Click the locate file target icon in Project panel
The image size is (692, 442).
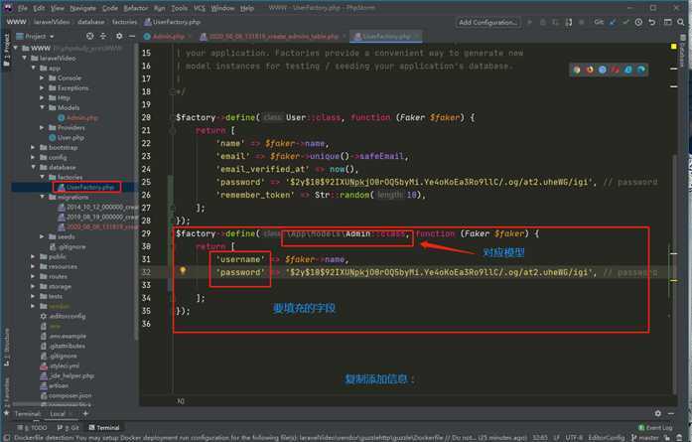pyautogui.click(x=90, y=36)
